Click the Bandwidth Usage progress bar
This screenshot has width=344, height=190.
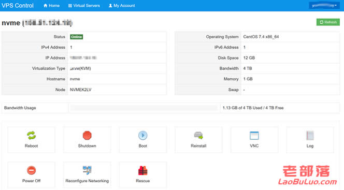pyautogui.click(x=144, y=108)
